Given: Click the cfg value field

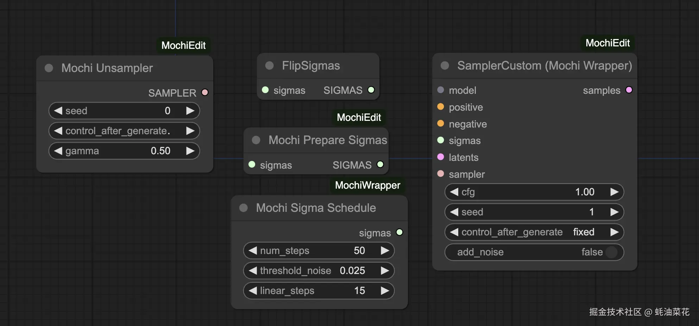Looking at the screenshot, I should 534,192.
